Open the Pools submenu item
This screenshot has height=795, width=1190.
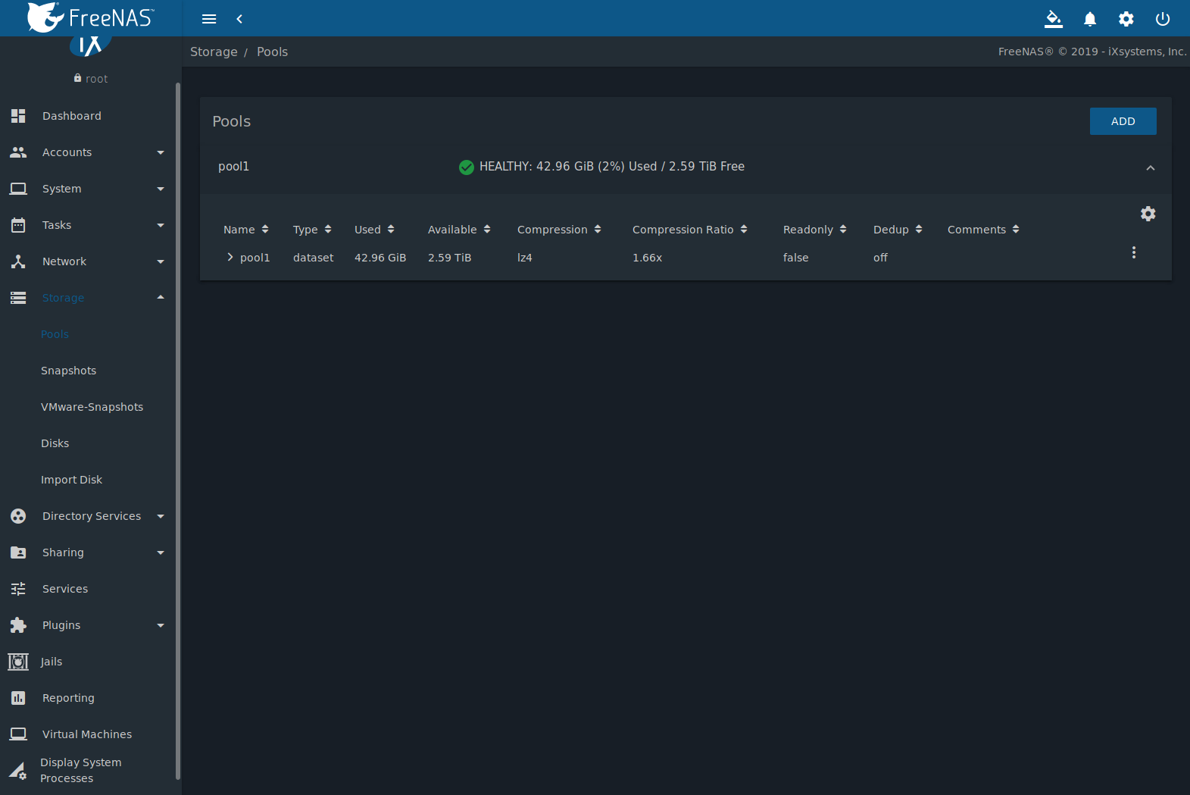click(x=55, y=334)
